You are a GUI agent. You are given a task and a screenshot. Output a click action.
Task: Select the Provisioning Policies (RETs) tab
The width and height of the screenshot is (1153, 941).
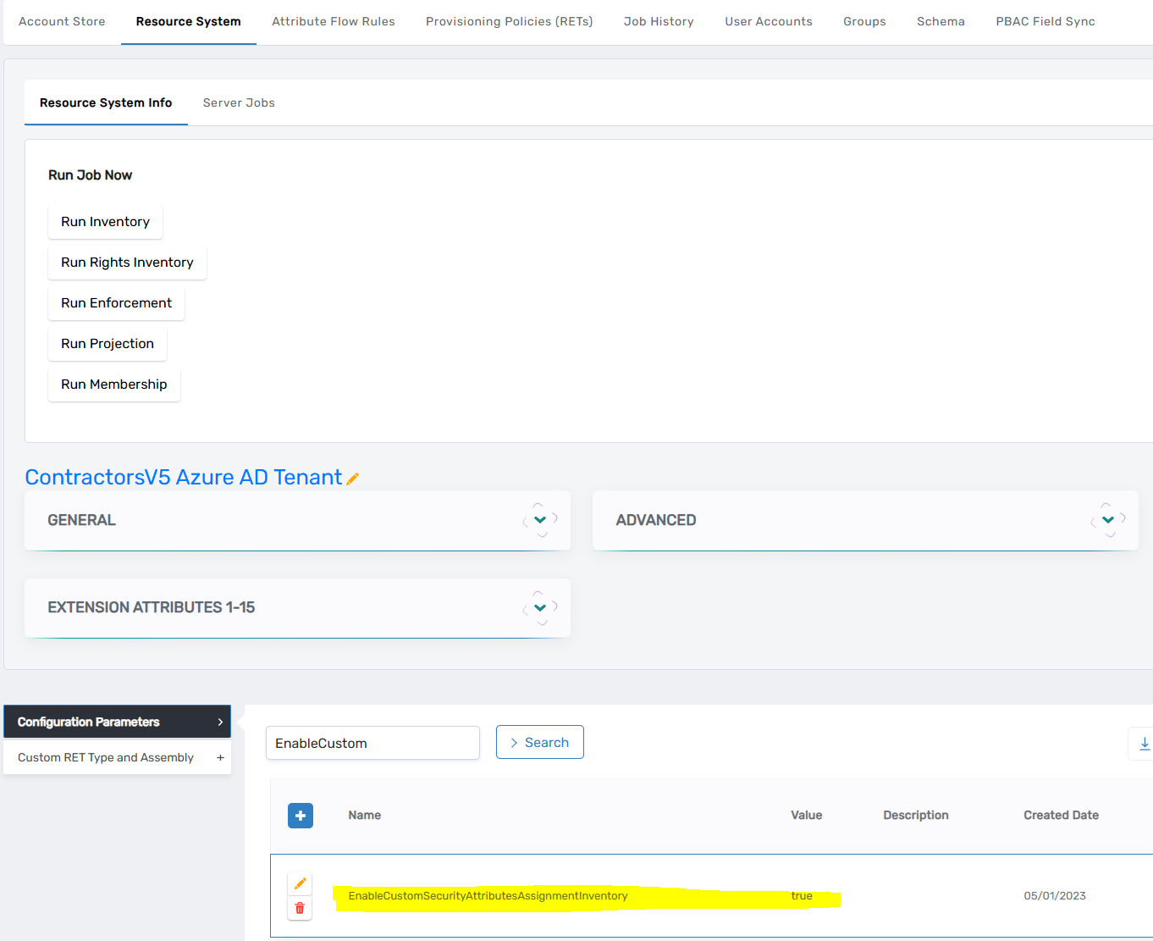click(x=509, y=21)
